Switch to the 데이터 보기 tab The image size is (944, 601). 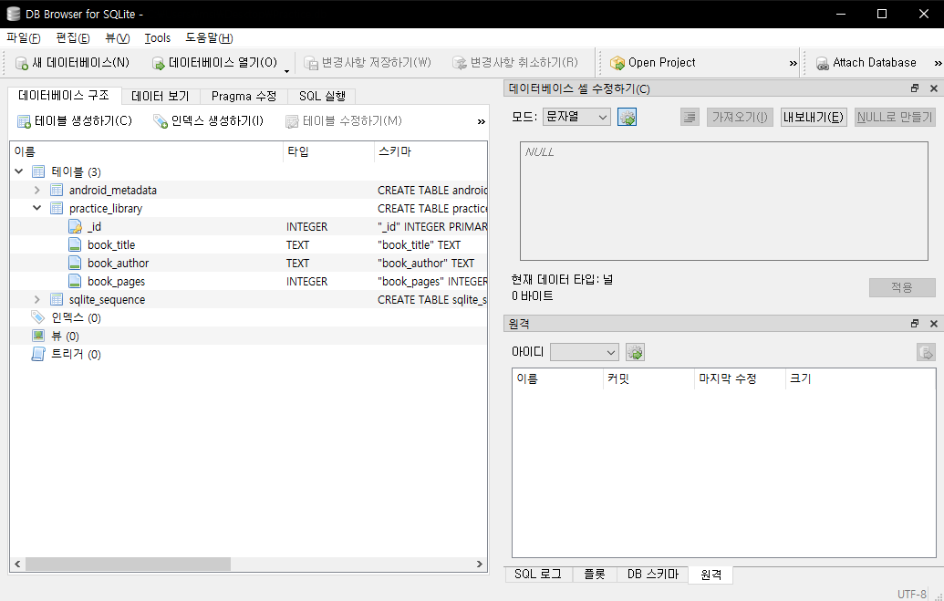tap(161, 97)
